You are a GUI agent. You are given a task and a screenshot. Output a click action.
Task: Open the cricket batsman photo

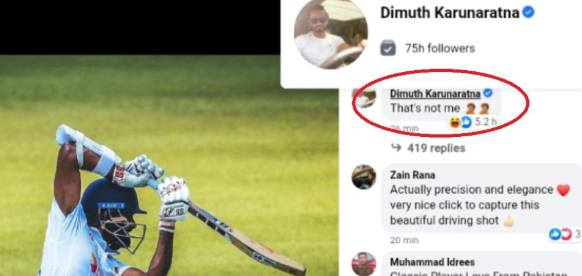169,166
